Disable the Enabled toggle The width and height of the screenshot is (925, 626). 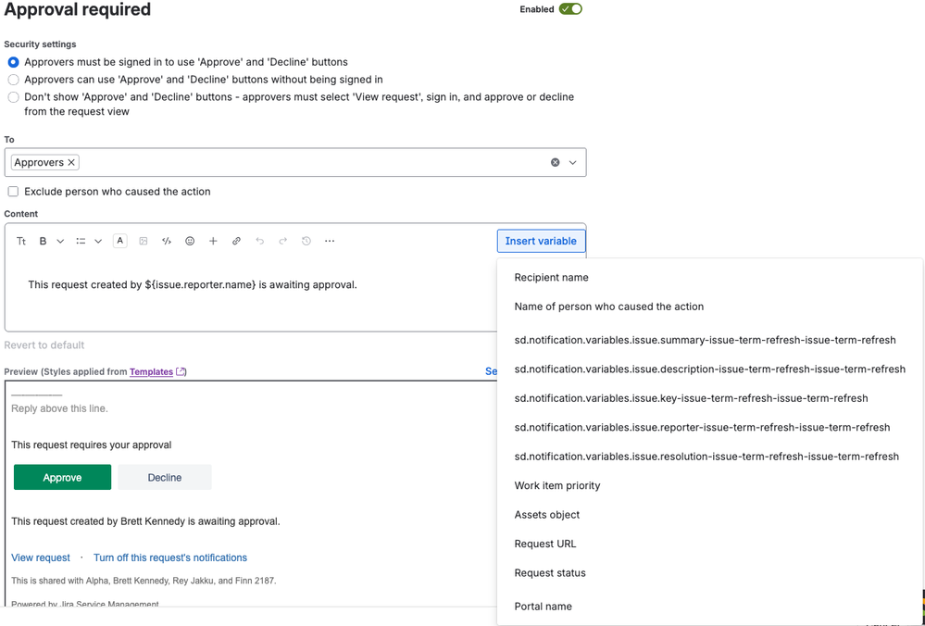(x=572, y=9)
